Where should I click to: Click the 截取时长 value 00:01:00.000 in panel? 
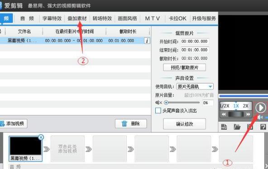click(x=195, y=58)
